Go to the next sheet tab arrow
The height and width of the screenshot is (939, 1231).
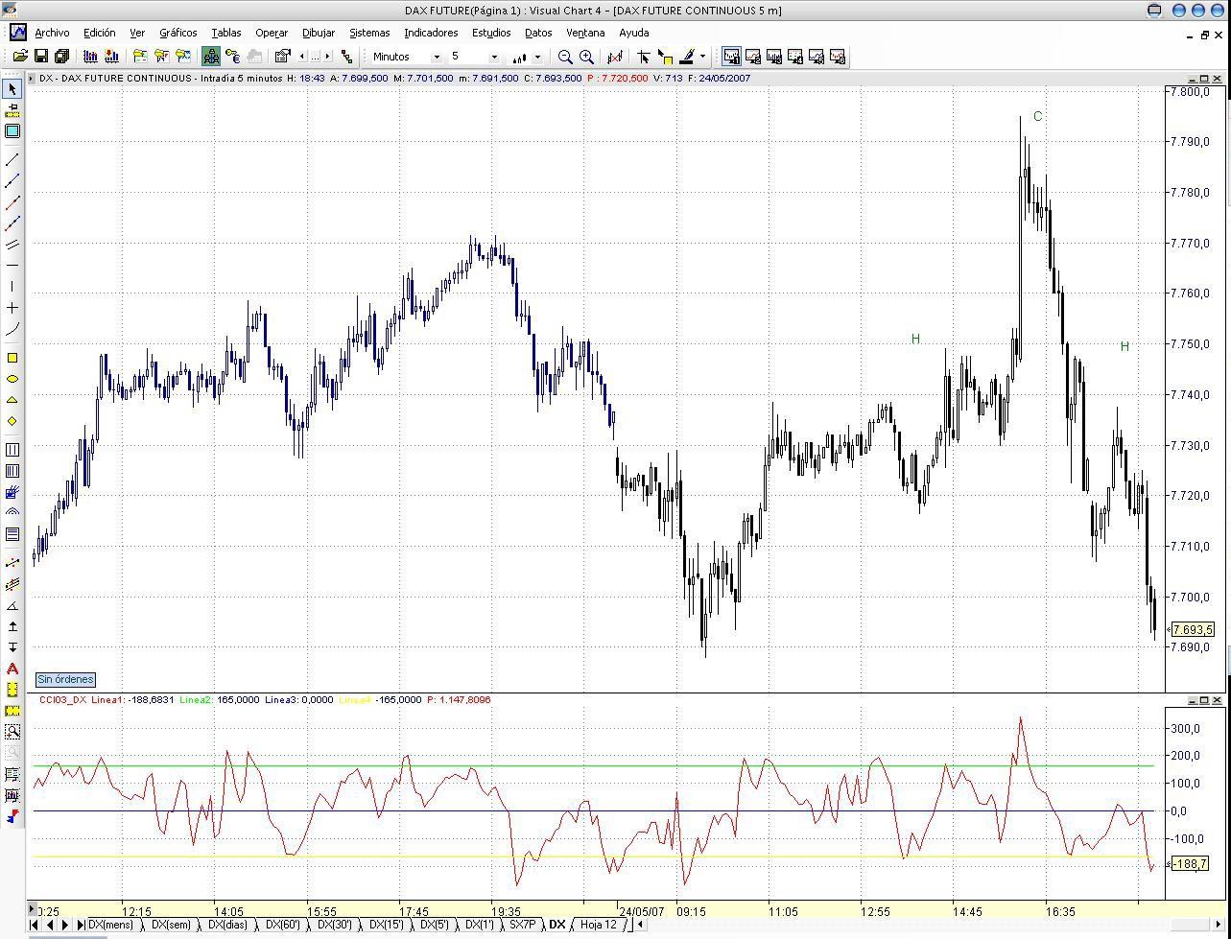tap(64, 925)
